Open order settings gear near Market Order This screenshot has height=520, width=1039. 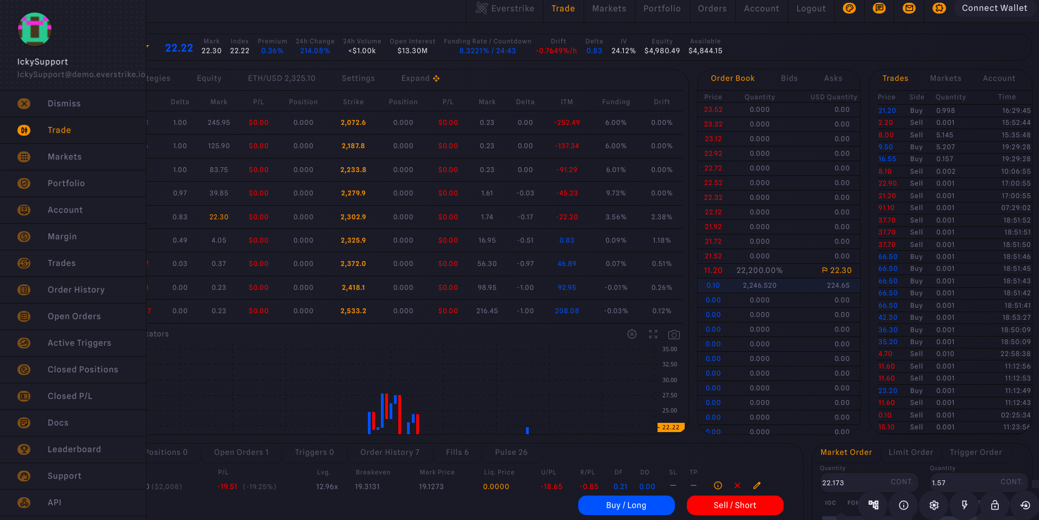(934, 505)
